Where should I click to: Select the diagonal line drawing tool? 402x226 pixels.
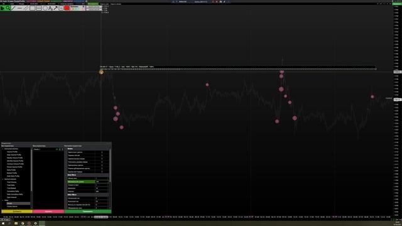pos(14,8)
